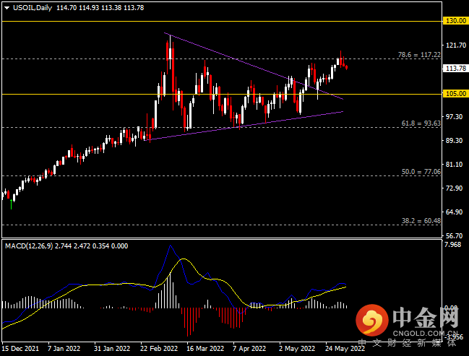
Task: Click the current price tag 113.78
Action: coord(455,69)
